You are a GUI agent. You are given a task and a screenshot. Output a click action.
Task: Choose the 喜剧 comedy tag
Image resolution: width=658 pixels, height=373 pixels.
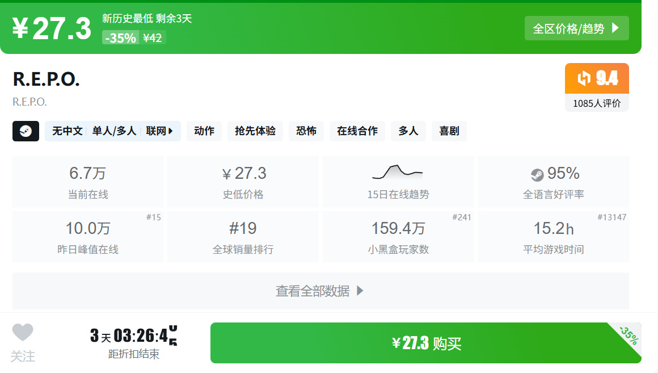[x=449, y=131]
